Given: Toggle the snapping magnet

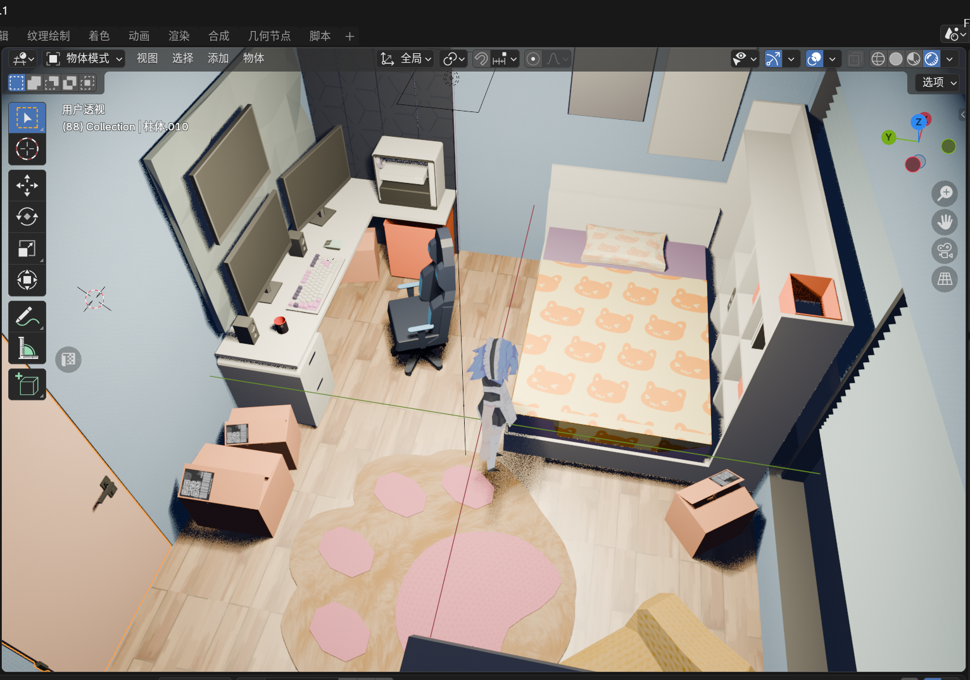Looking at the screenshot, I should pos(481,59).
